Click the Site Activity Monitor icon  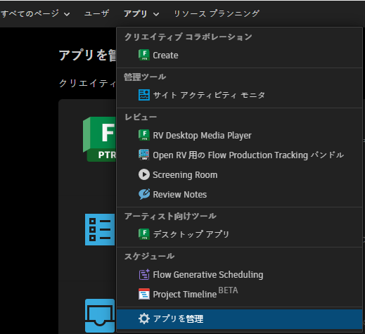pos(144,95)
